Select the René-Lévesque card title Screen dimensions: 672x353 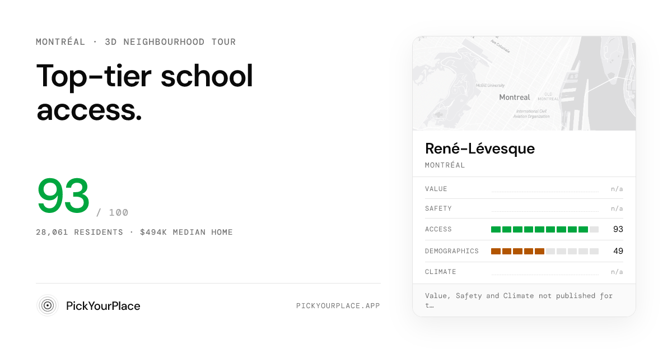point(480,148)
